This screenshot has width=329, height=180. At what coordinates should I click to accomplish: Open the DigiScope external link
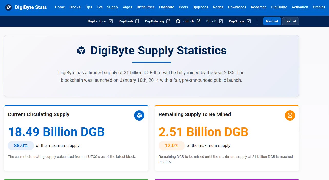point(237,21)
